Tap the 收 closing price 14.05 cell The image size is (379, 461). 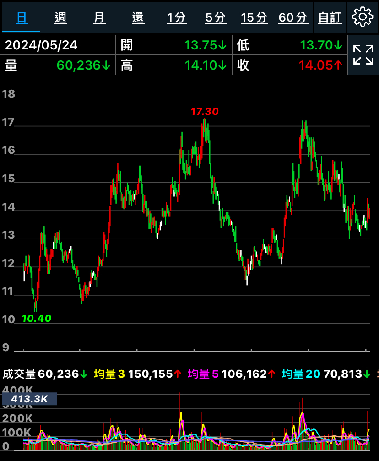click(290, 65)
